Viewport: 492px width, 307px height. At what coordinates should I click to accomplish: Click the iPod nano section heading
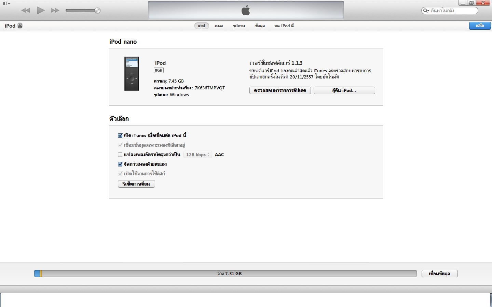pos(123,42)
